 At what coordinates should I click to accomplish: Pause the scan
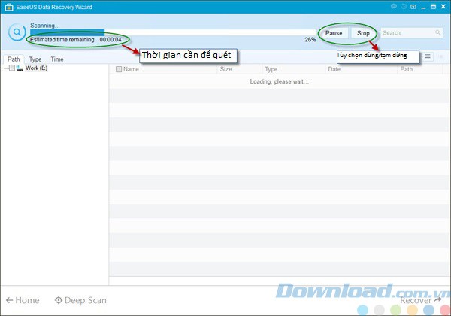[334, 33]
